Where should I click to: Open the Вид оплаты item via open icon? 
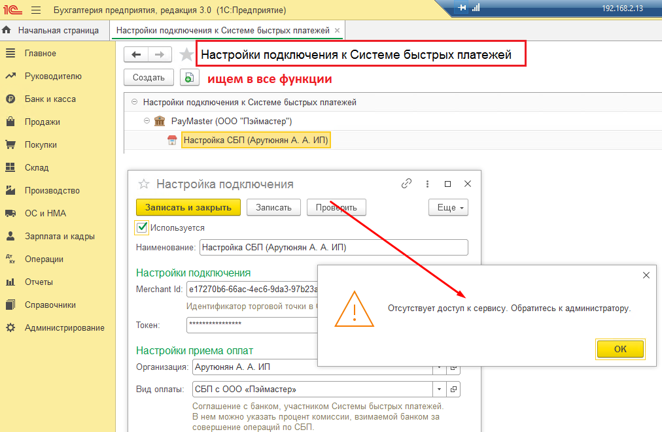coord(453,389)
